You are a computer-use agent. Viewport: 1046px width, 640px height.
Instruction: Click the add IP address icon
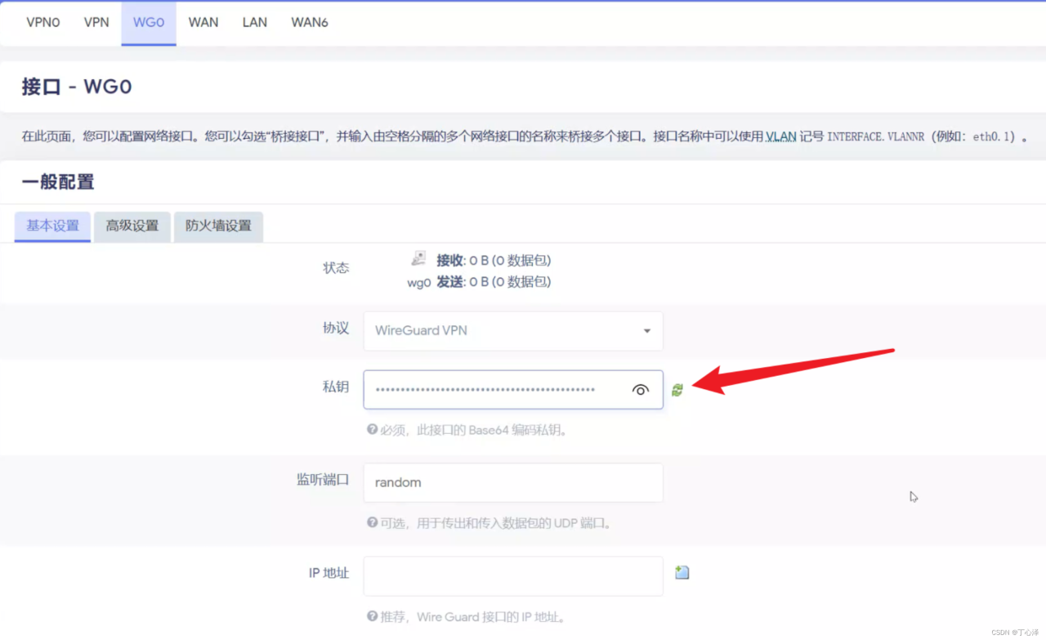(682, 573)
